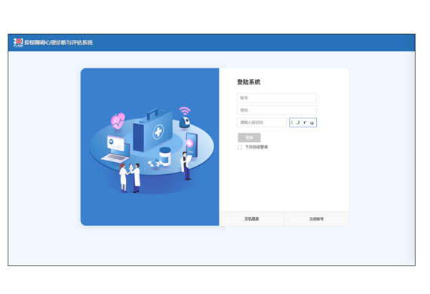Focus the 密码 password input field
Viewport: 430px width, 294px height.
(x=277, y=110)
